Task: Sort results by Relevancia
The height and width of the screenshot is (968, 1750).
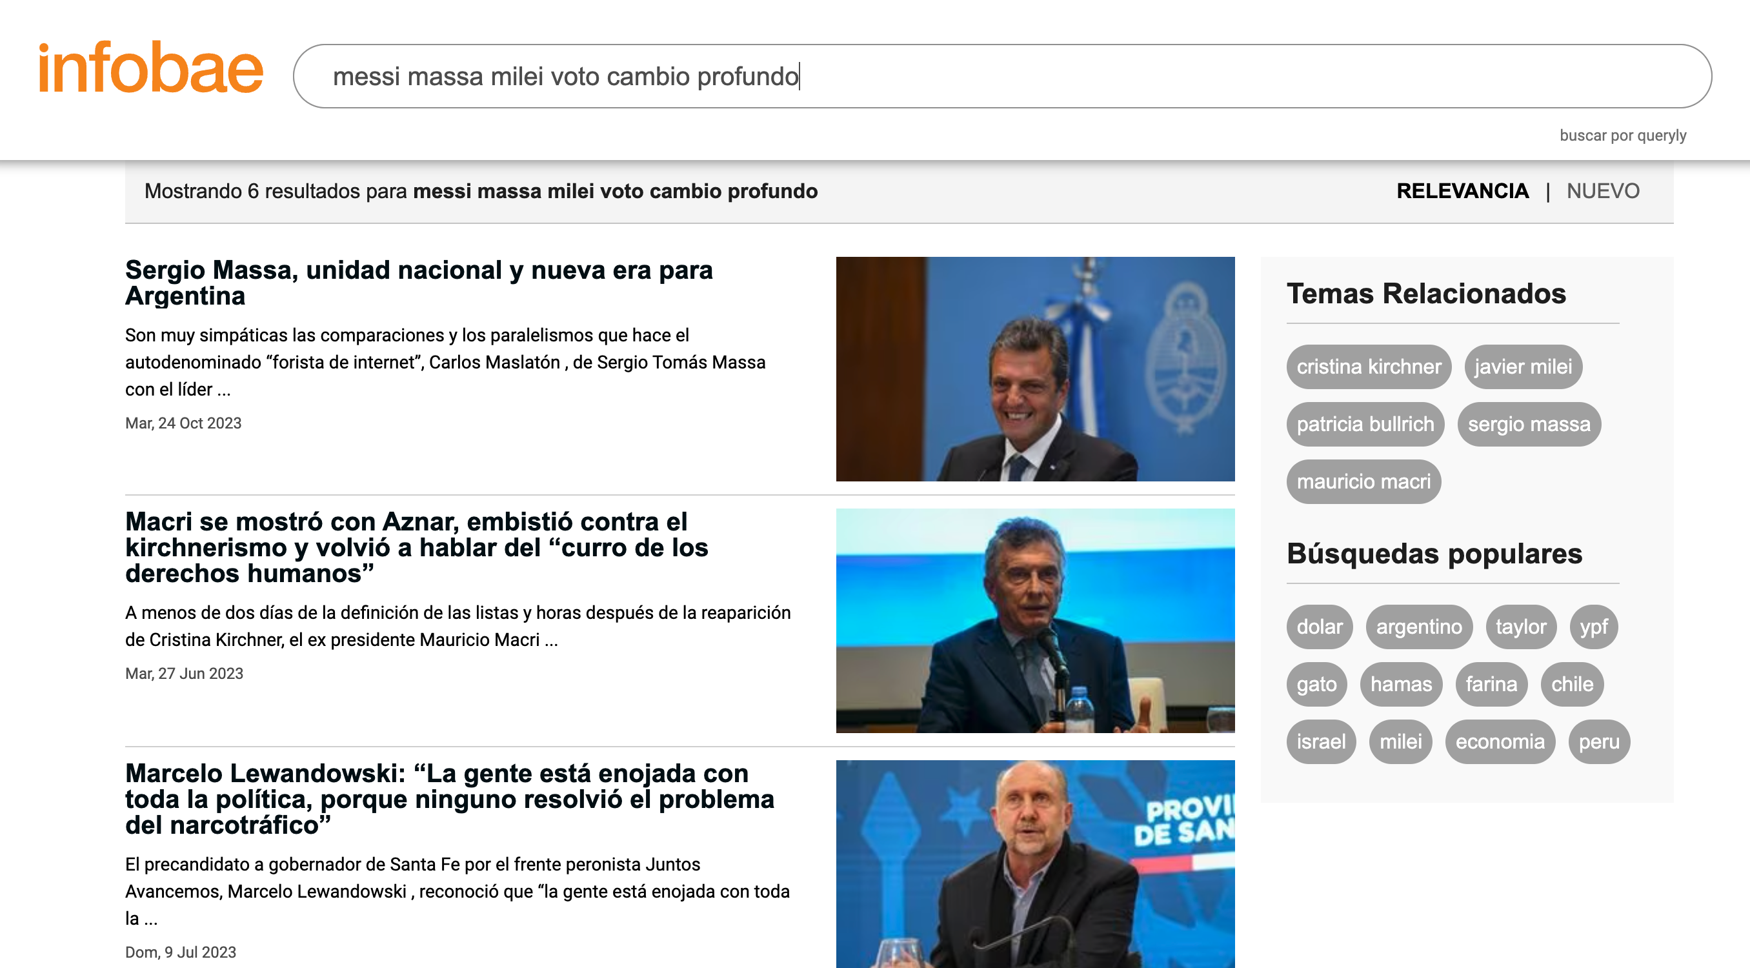Action: pos(1462,191)
